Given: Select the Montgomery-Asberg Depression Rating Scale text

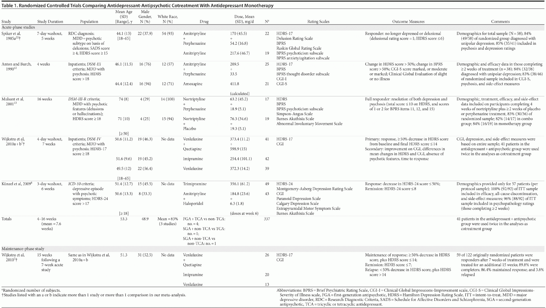Looking at the screenshot, I should 314,189.
